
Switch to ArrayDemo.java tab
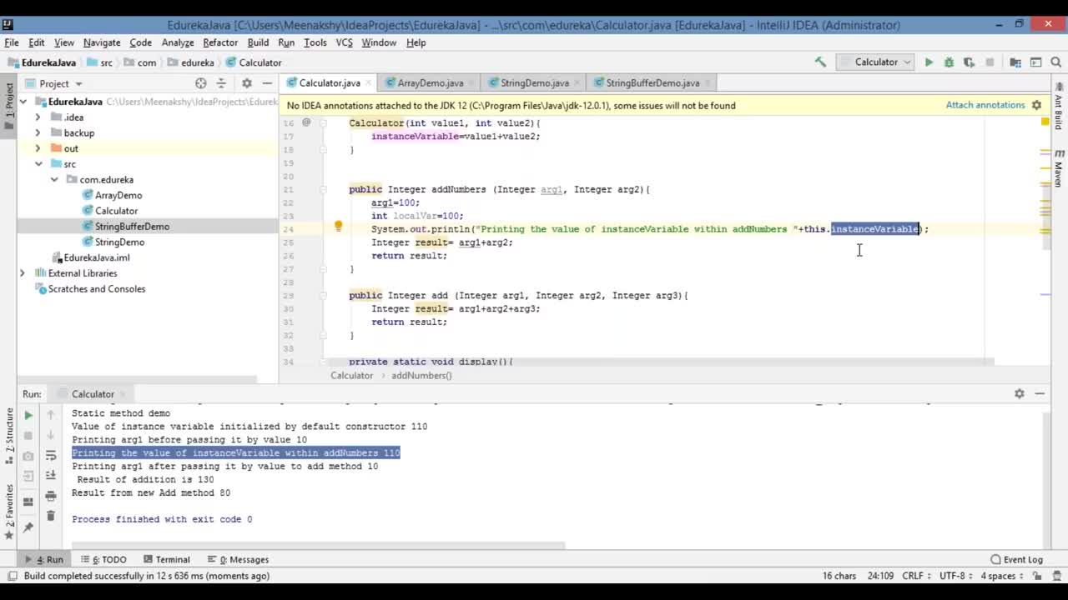[430, 83]
